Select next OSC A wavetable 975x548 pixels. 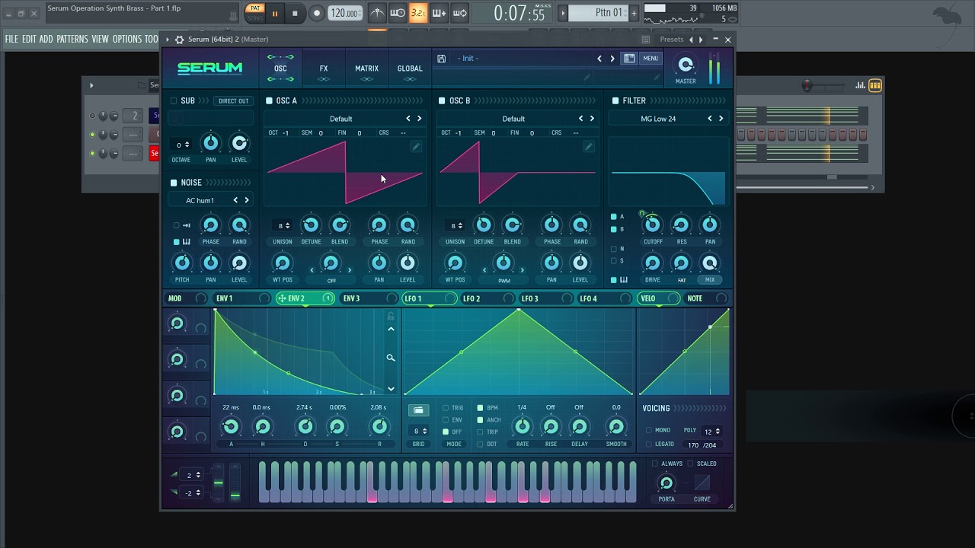click(x=419, y=119)
